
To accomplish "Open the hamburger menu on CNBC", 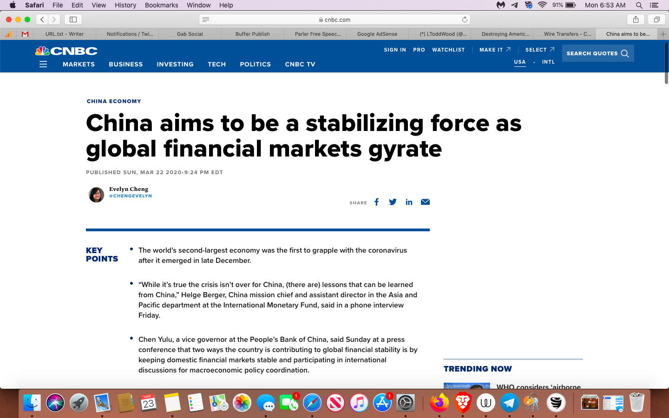I will (x=43, y=64).
